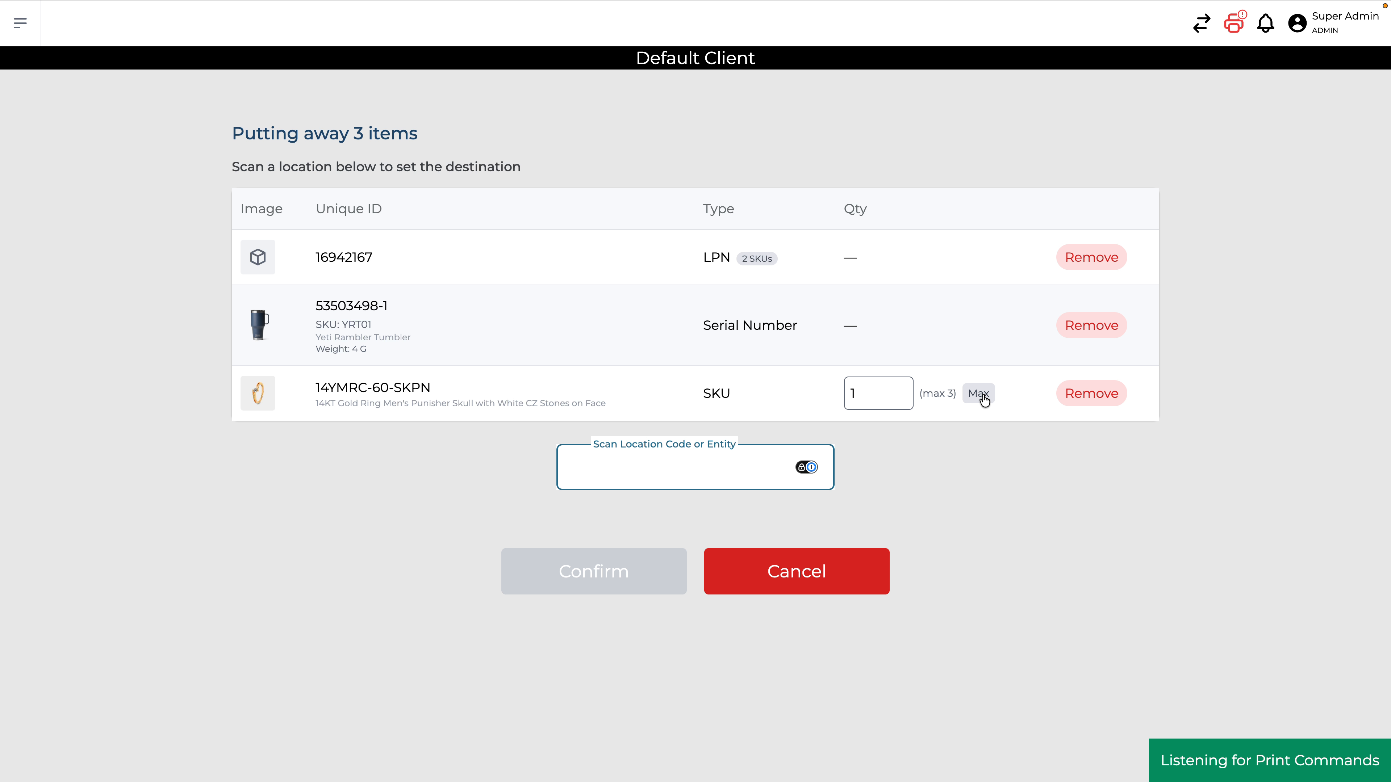Select the 53503498-1 serial ID text

[x=351, y=306]
